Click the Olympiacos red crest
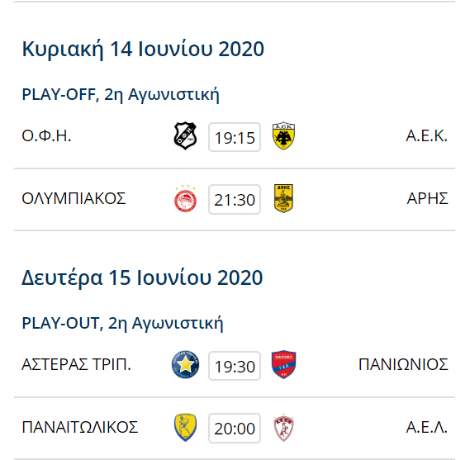Screen dimensions: 470x460 (x=185, y=198)
